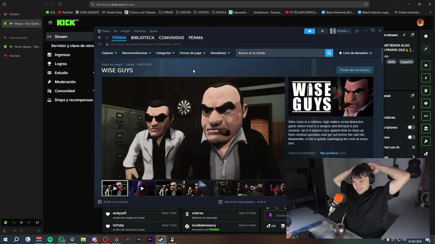The width and height of the screenshot is (435, 244).
Task: Click the chat bubble icon in right rail
Action: pyautogui.click(x=426, y=103)
